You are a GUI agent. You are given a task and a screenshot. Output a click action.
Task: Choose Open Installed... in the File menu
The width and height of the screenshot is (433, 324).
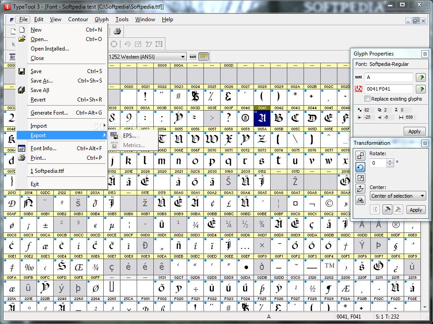click(x=62, y=49)
